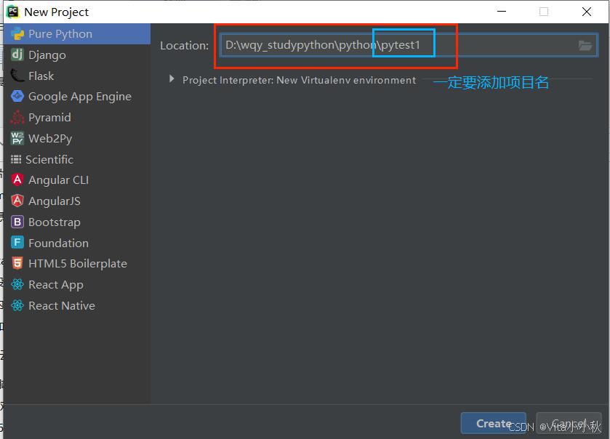This screenshot has height=439, width=610.
Task: Click the Pure Python project icon
Action: 17,34
